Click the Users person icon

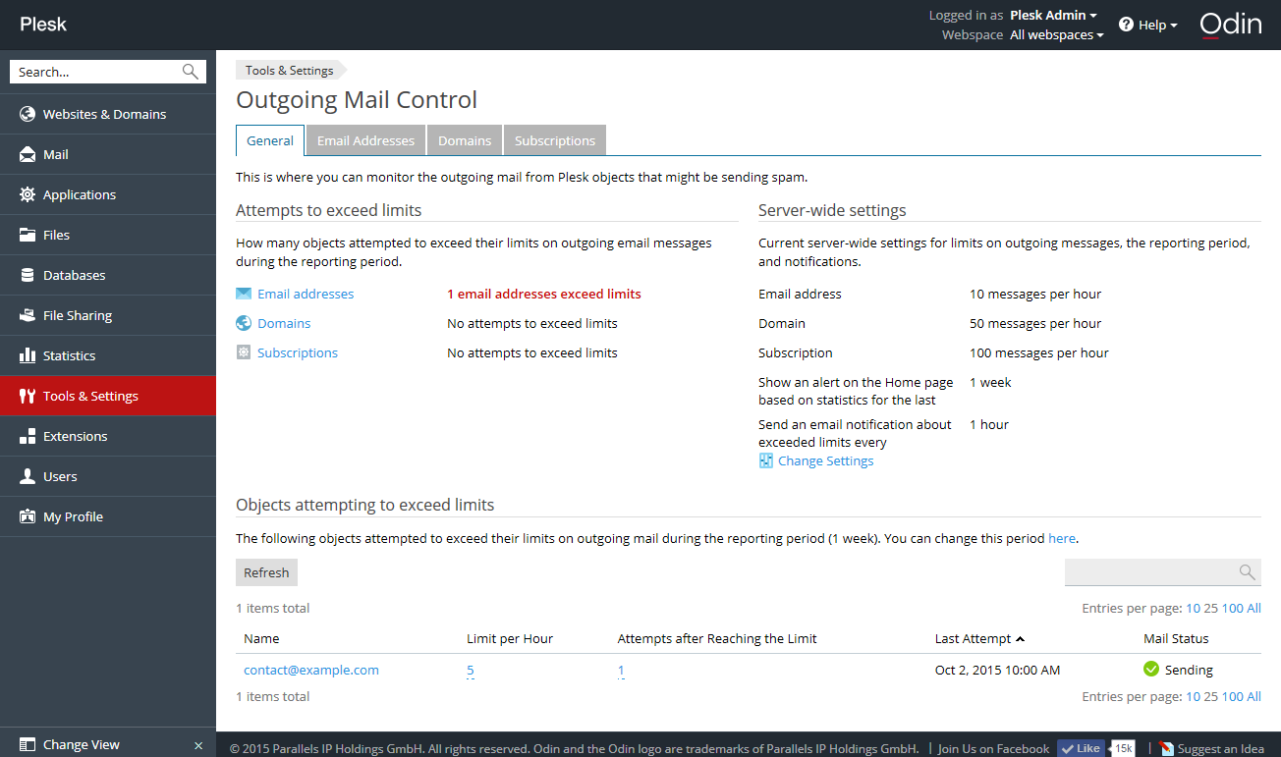(x=28, y=476)
